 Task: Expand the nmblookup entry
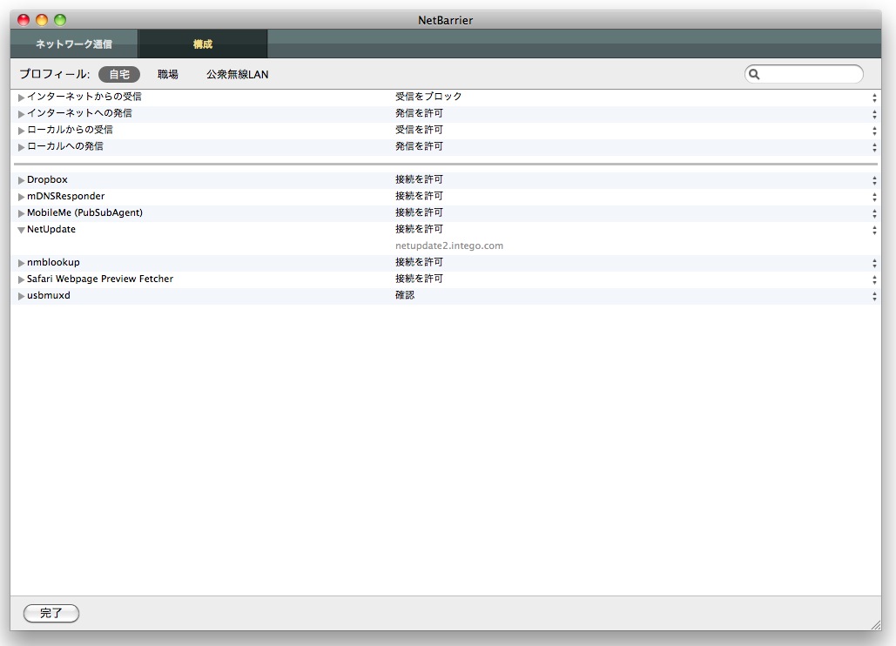click(21, 263)
